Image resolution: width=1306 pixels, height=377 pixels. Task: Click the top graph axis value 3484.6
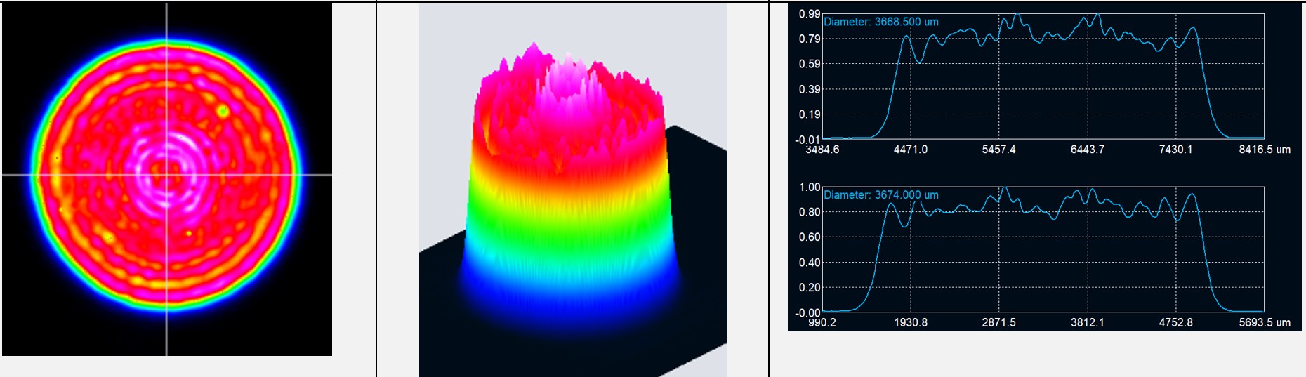[822, 150]
